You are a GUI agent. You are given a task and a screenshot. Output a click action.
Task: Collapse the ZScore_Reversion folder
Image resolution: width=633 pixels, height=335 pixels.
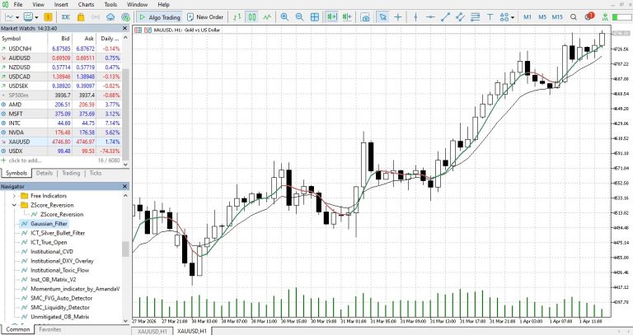point(15,205)
